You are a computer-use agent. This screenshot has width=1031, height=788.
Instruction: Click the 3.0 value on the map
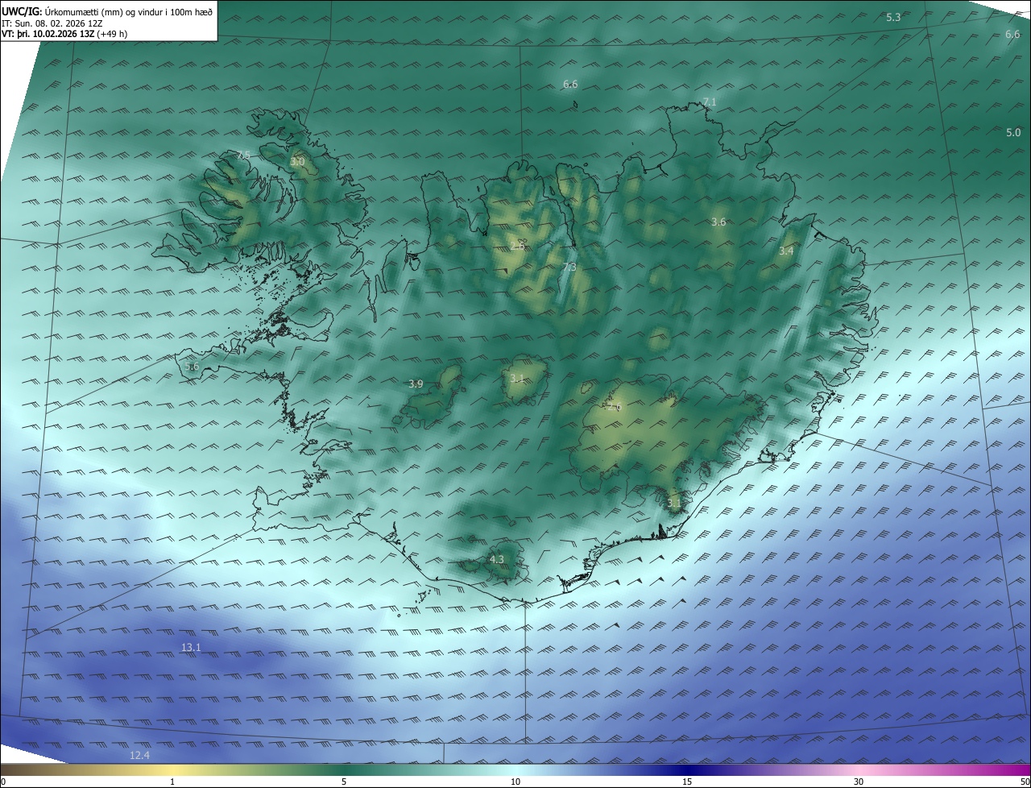pyautogui.click(x=297, y=162)
